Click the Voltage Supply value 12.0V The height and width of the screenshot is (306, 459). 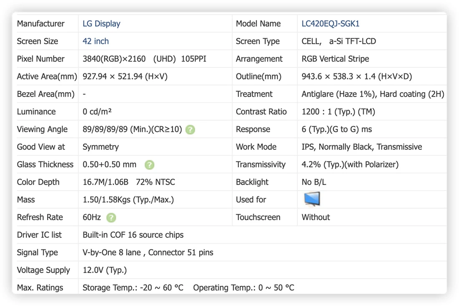tap(104, 270)
